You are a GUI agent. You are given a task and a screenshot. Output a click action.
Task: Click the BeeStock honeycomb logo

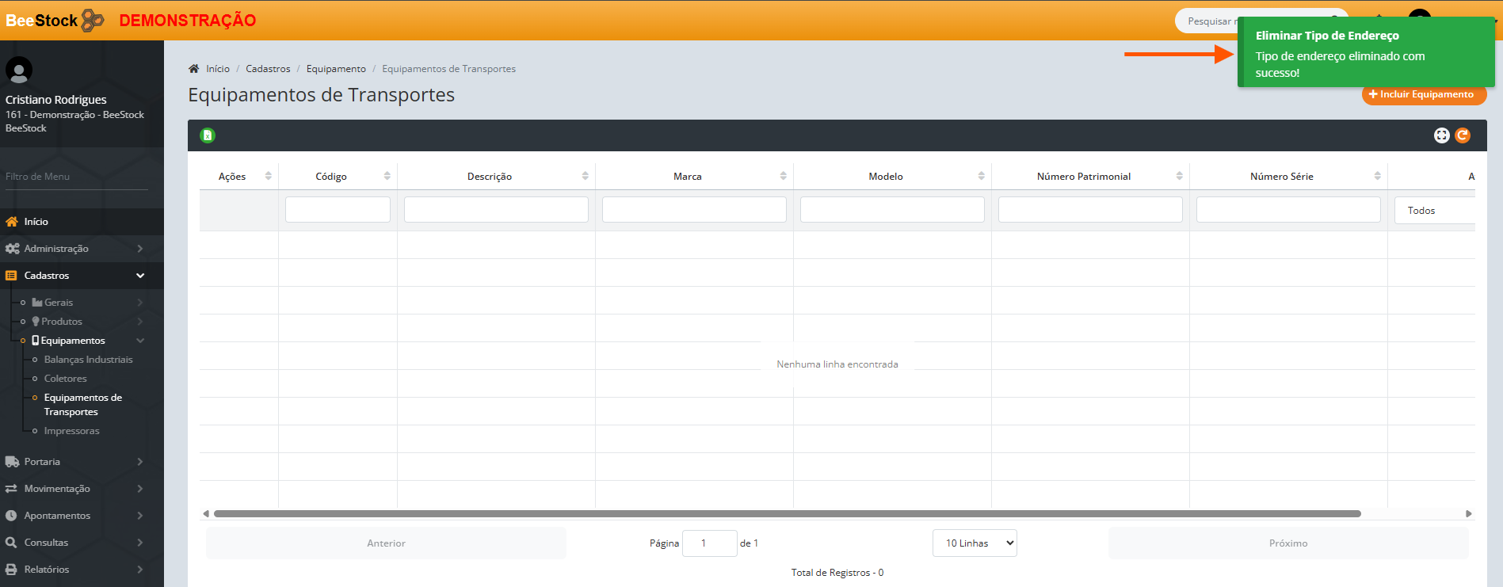point(93,20)
